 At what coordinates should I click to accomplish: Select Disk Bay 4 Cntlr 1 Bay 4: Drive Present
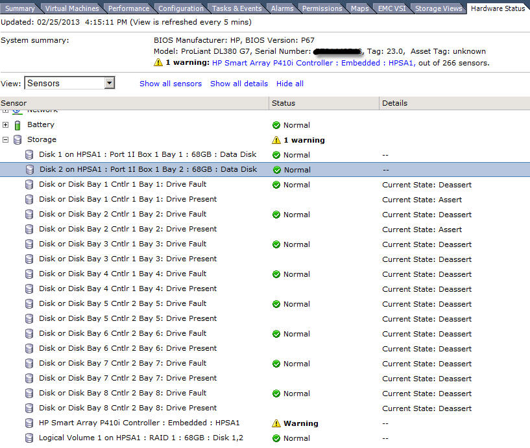pos(265,289)
